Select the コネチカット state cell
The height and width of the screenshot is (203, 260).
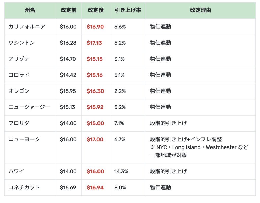pyautogui.click(x=24, y=188)
